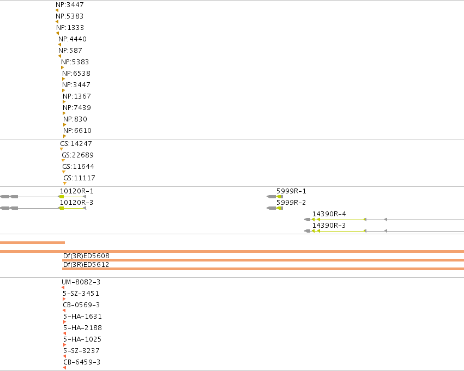This screenshot has height=371, width=464.
Task: Select the GS:11117 label
Action: [x=79, y=178]
